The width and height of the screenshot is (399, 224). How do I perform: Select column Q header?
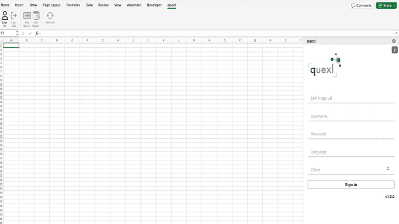pos(255,40)
